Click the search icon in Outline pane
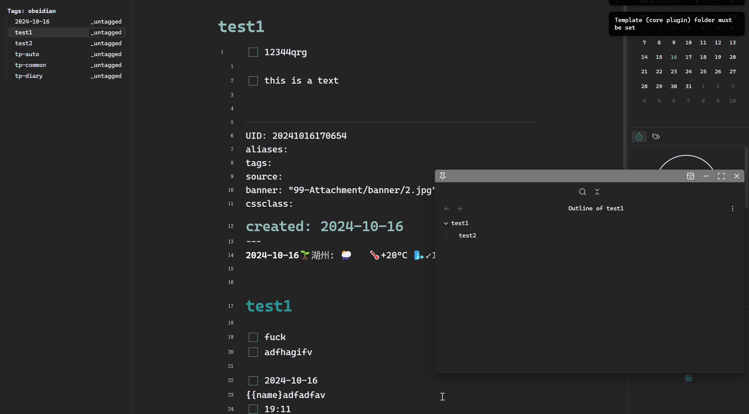 tap(582, 192)
